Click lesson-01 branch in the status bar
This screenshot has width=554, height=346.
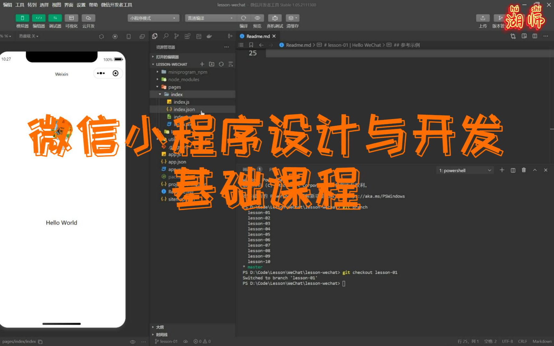point(166,342)
